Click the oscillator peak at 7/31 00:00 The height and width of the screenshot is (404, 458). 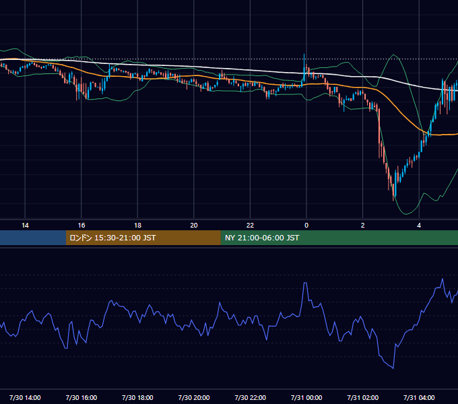coord(305,283)
